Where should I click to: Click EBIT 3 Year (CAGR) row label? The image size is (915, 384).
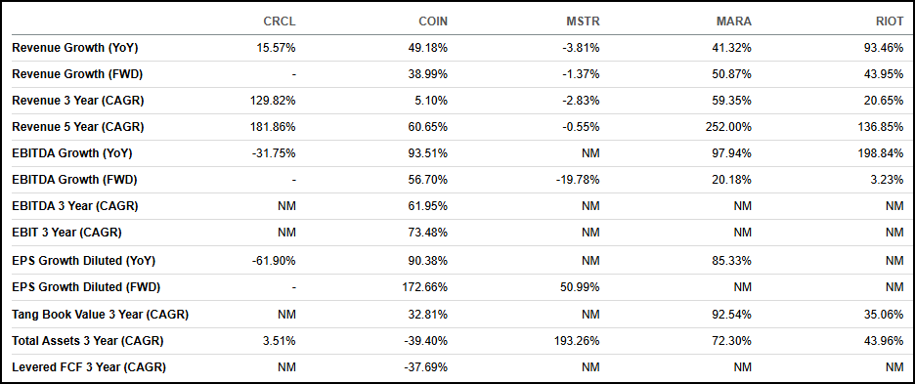(x=66, y=233)
